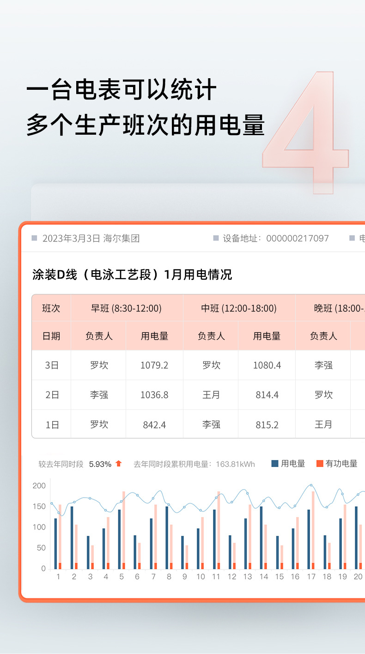Click the 班次 header cell
Viewport: 365px width, 654px height.
pyautogui.click(x=51, y=308)
